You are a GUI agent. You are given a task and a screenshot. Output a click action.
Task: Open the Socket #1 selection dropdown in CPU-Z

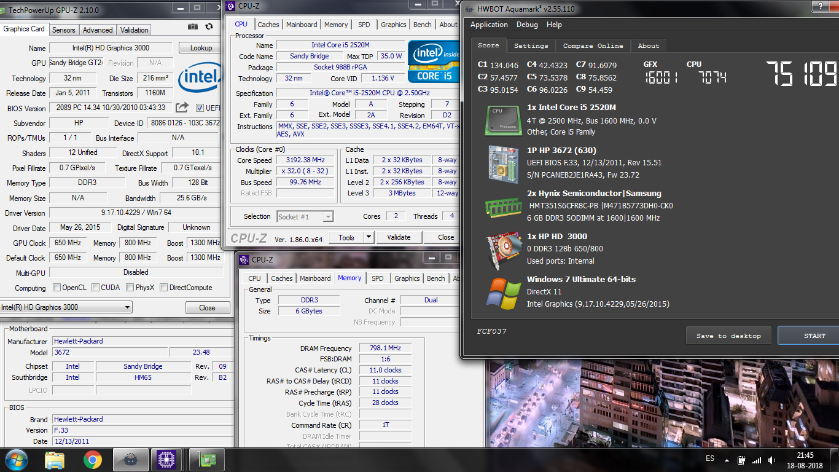[305, 216]
